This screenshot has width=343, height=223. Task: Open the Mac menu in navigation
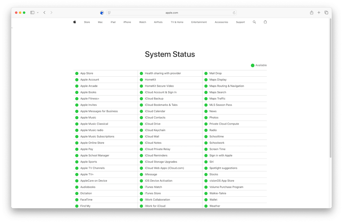(x=100, y=22)
